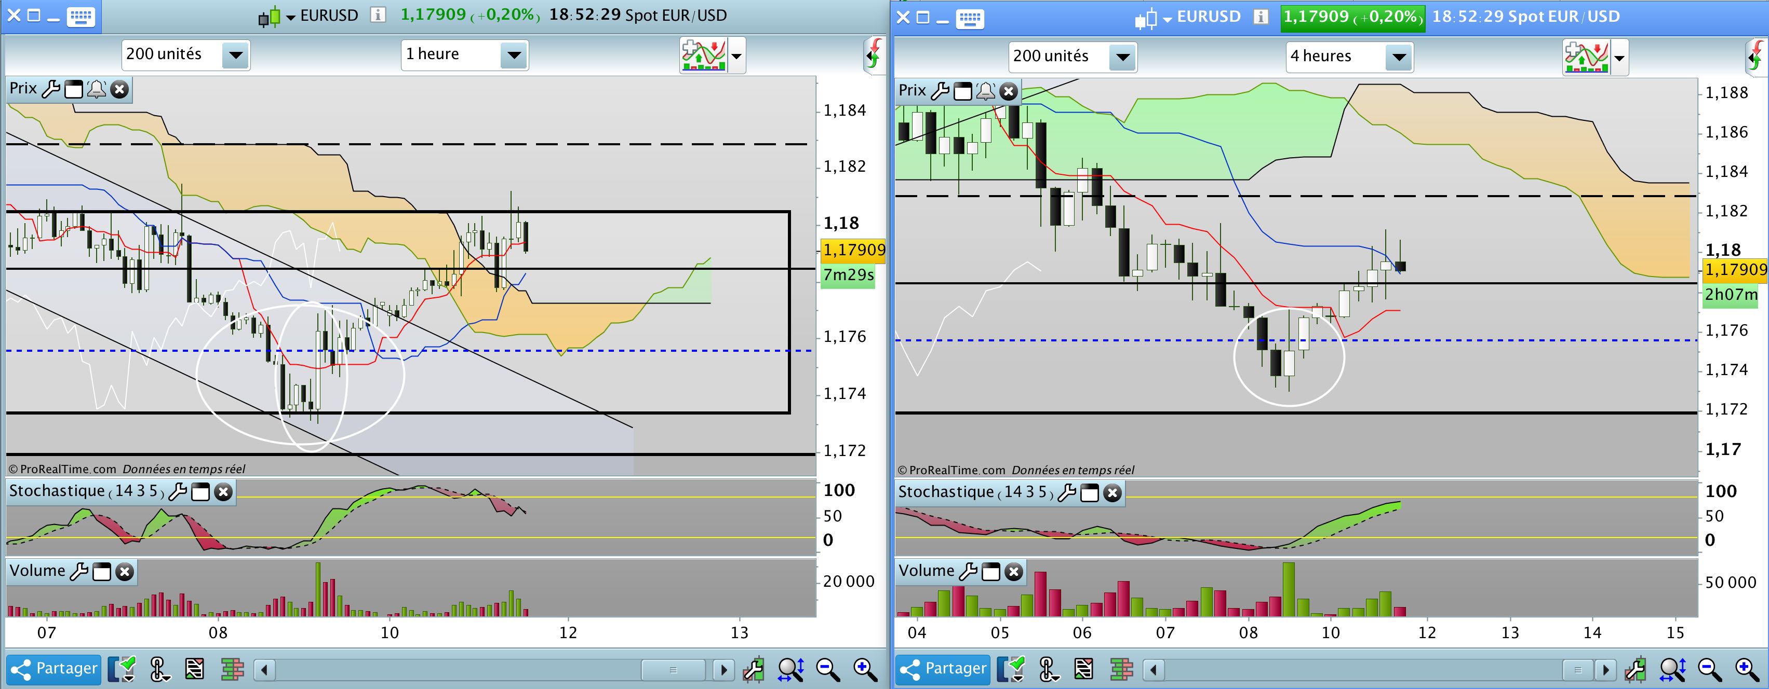
Task: Toggle Stochastique panel window icon in right chart
Action: coord(1089,493)
